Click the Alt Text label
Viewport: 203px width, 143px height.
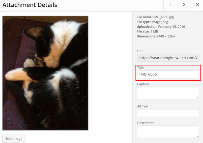(x=143, y=106)
